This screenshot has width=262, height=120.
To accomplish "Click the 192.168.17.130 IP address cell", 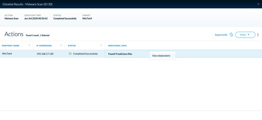I will point(45,54).
